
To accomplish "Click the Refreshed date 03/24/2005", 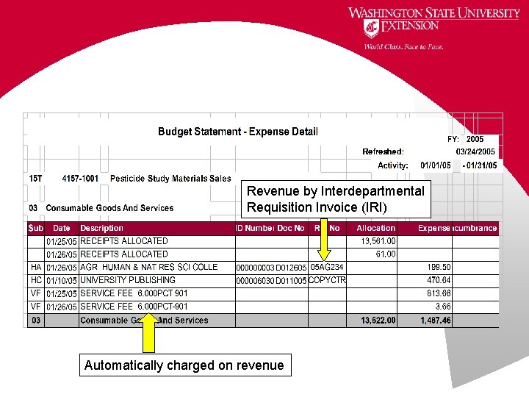I will point(475,151).
